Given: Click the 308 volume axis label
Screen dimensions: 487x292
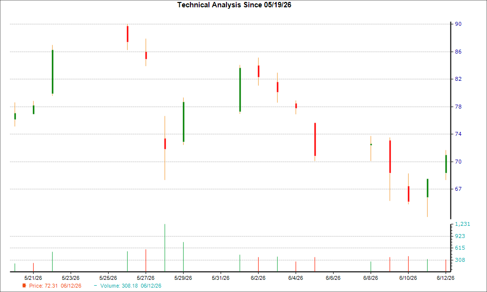Looking at the screenshot, I should pos(460,260).
